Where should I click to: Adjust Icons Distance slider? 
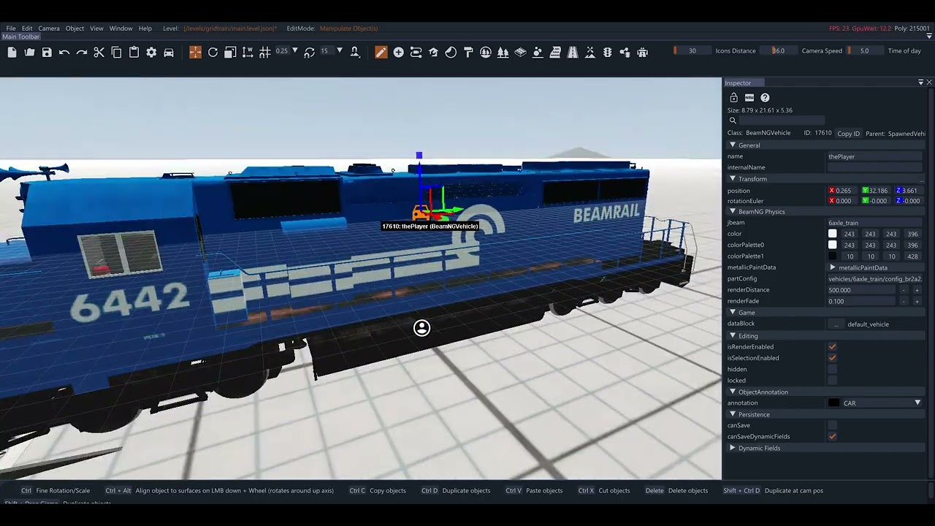click(692, 51)
